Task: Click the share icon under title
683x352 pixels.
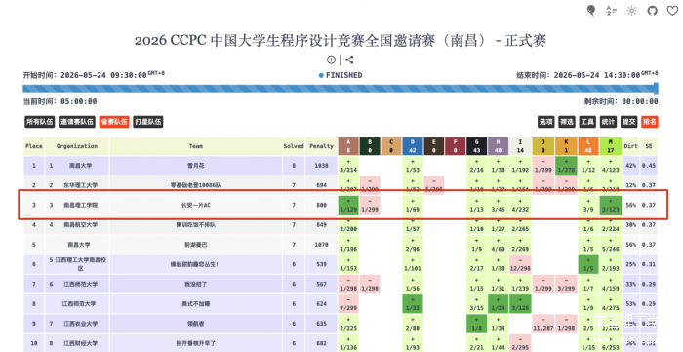Action: point(349,59)
